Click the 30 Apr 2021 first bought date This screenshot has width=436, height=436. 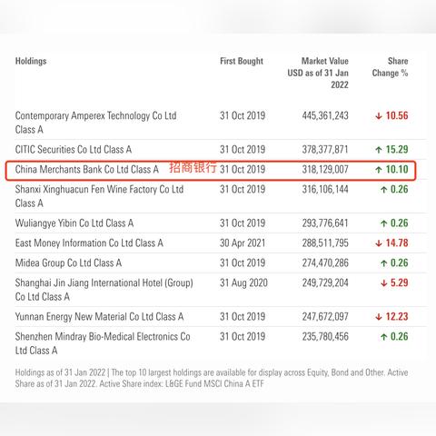click(243, 243)
